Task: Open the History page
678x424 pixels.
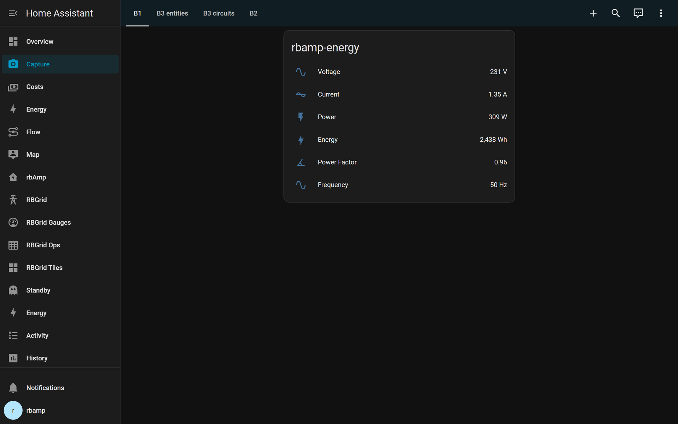Action: click(x=60, y=358)
